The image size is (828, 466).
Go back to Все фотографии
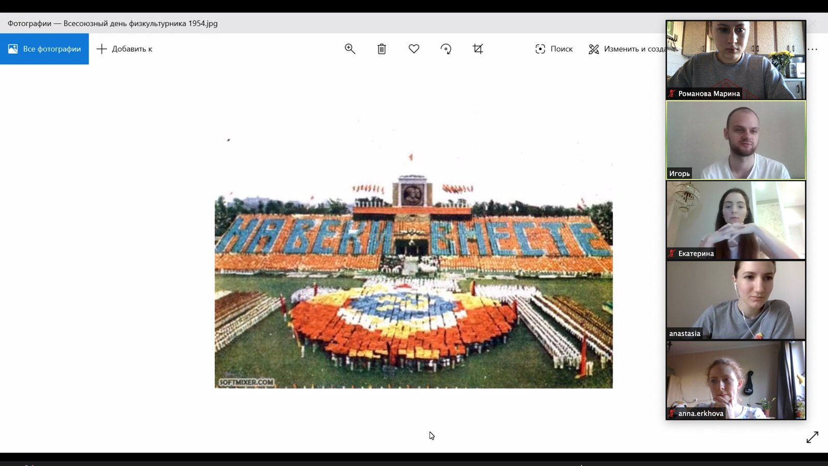point(45,49)
